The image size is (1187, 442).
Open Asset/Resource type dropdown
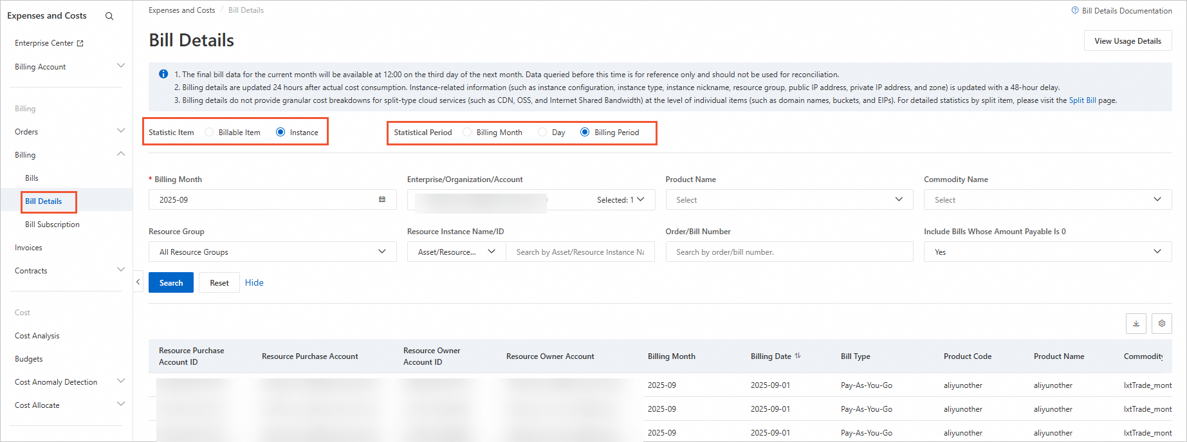coord(457,252)
